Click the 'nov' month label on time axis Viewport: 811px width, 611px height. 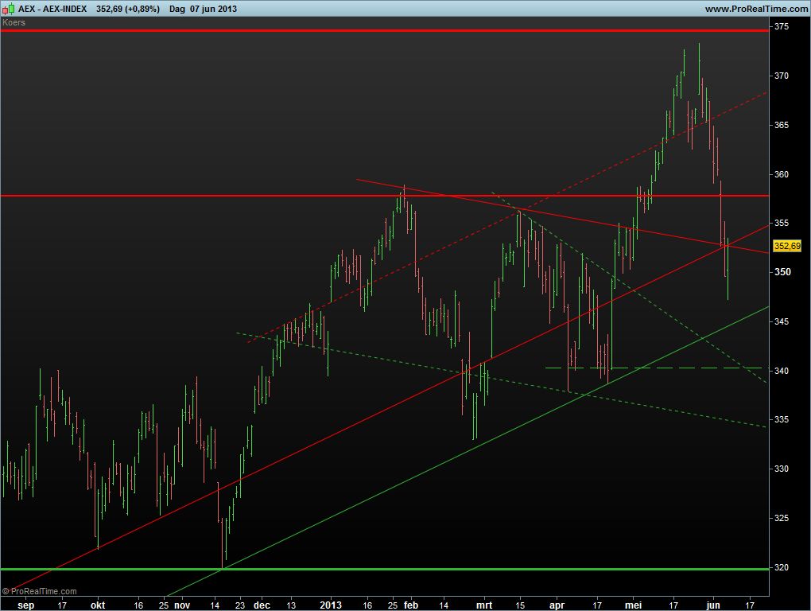(182, 605)
